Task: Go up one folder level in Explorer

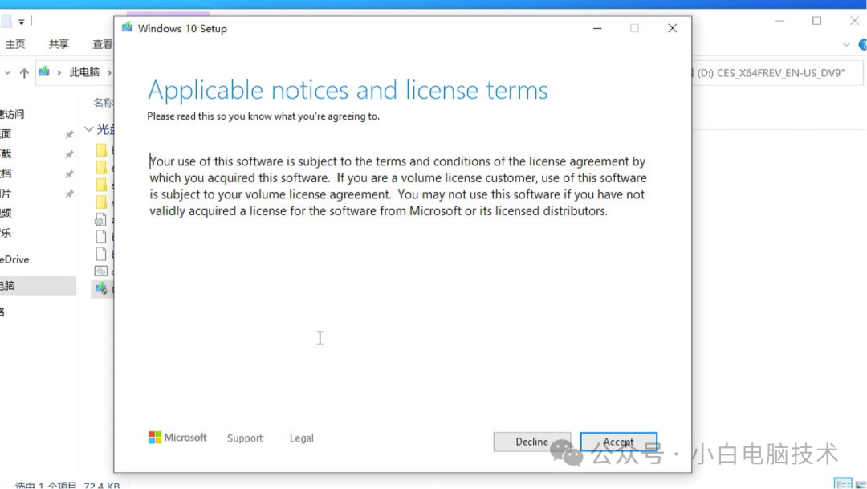Action: point(24,72)
